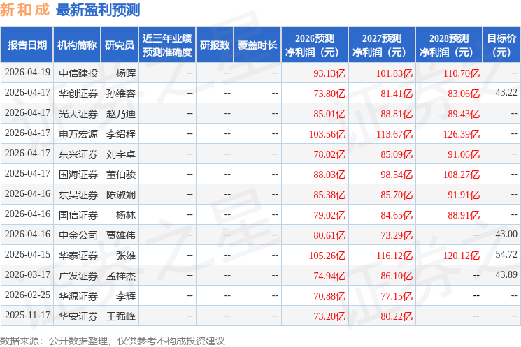
Task: Select the 89.43亿 profit value
Action: [464, 114]
